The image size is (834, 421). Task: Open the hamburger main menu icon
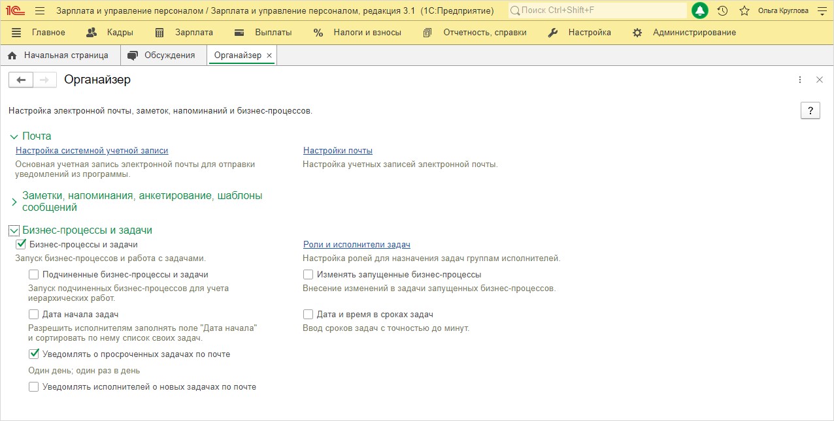40,10
